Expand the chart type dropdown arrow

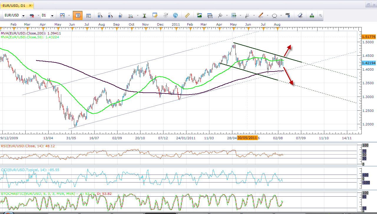click(69, 15)
